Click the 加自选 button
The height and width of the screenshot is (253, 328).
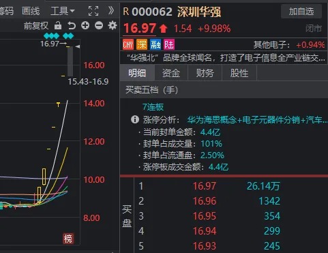click(x=301, y=11)
